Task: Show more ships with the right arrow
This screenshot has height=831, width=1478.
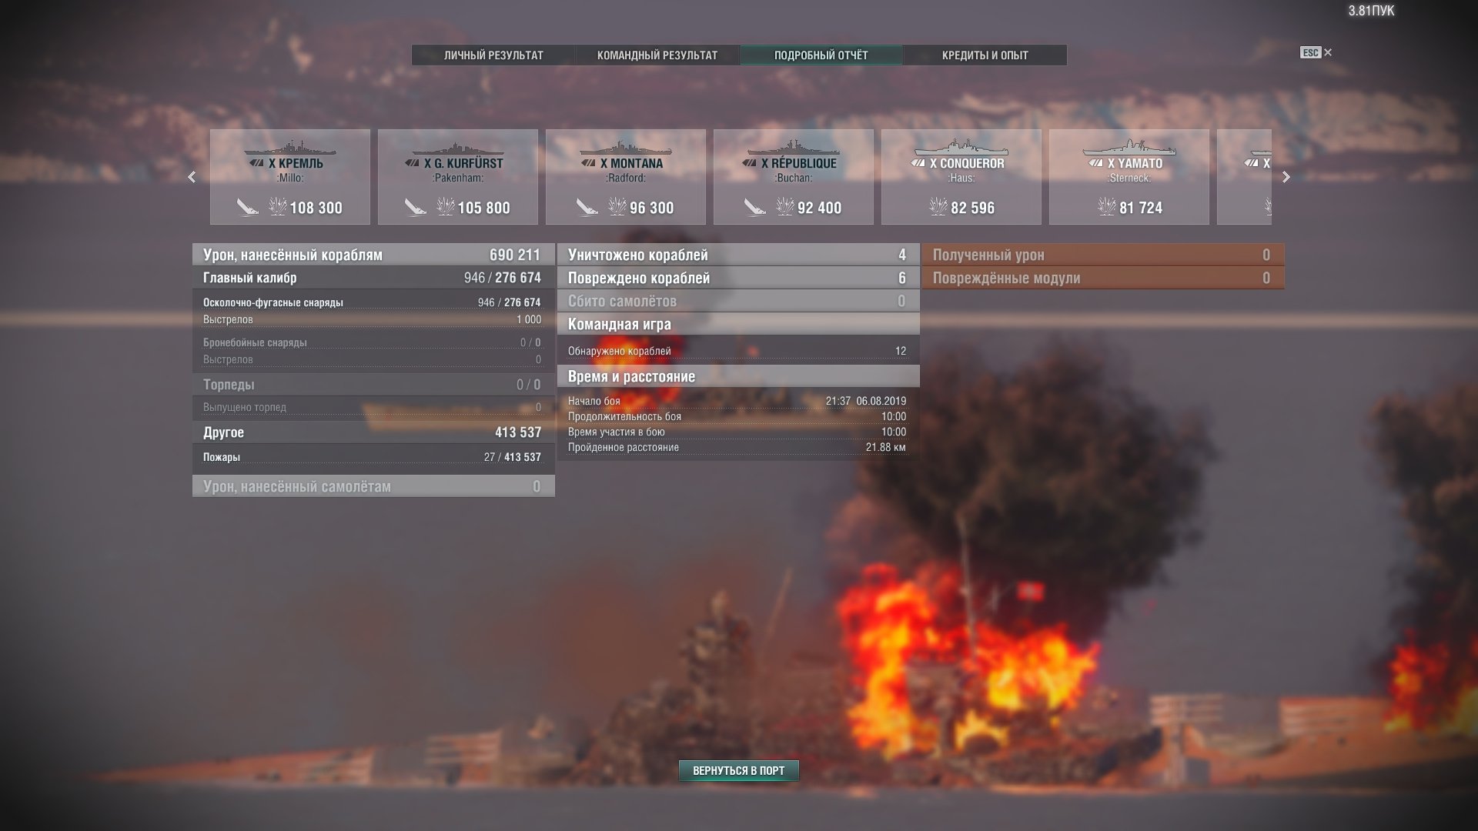Action: (x=1286, y=177)
